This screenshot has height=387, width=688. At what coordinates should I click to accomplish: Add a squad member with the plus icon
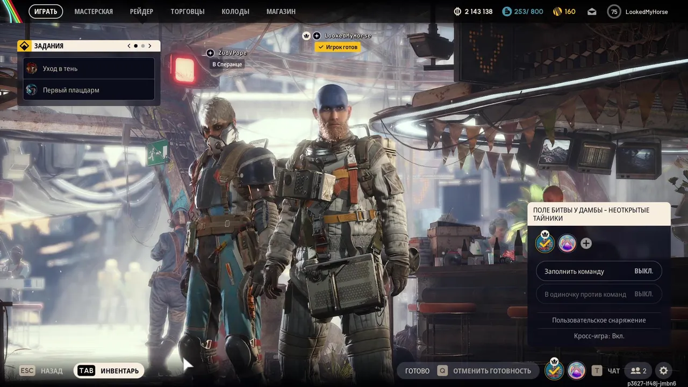tap(586, 243)
